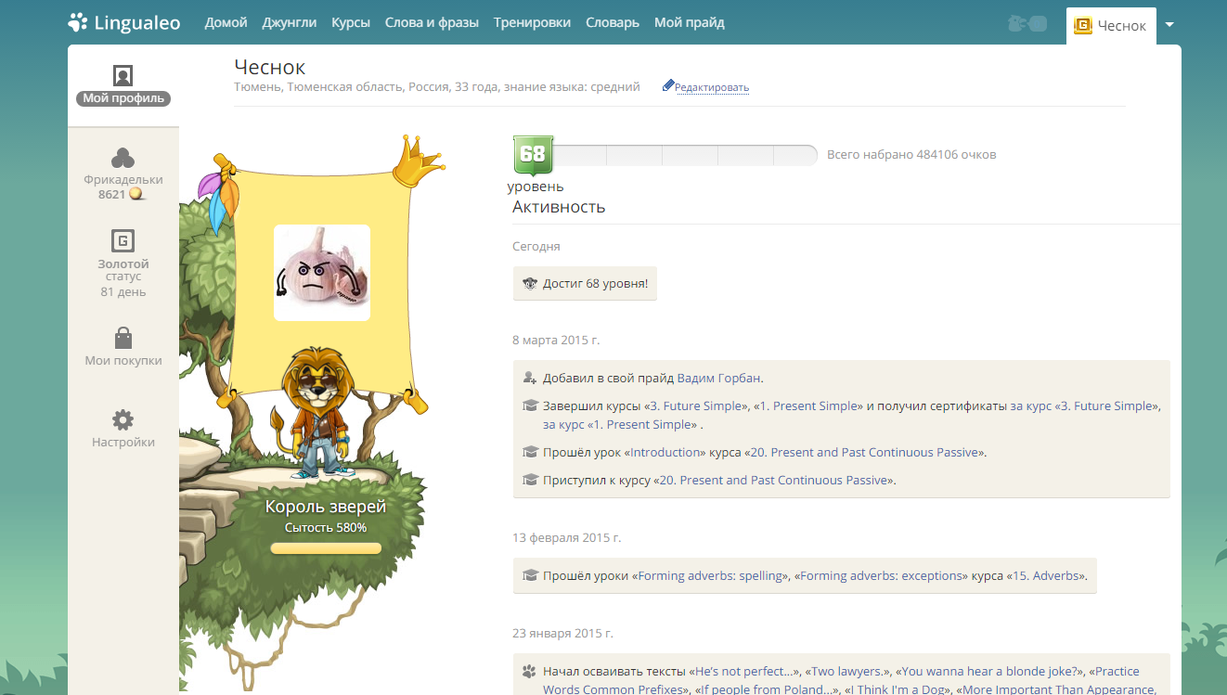This screenshot has height=695, width=1227.
Task: Click the 8 марта 2015 г. date label
Action: click(x=556, y=341)
